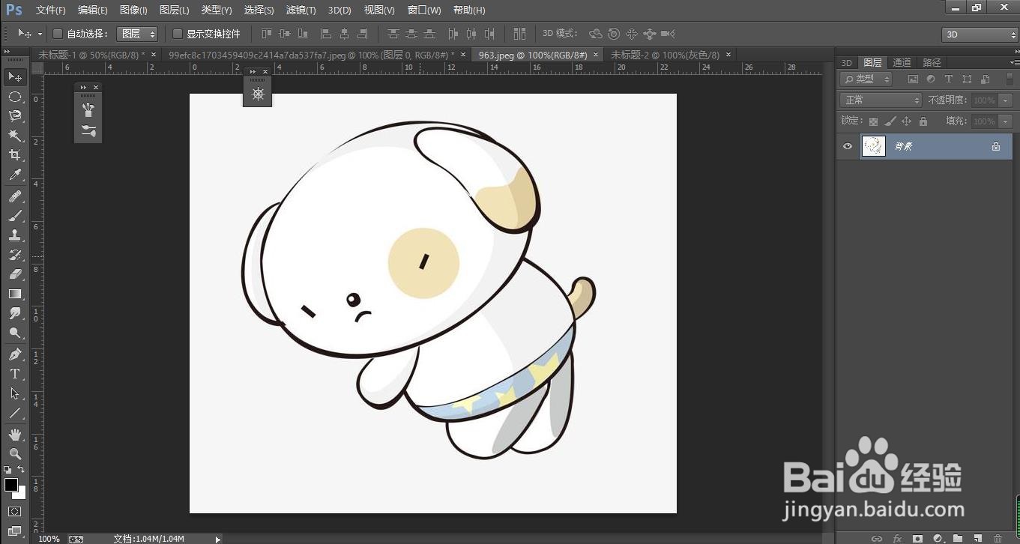Select the Elliptical Marquee tool
1020x544 pixels.
click(14, 97)
